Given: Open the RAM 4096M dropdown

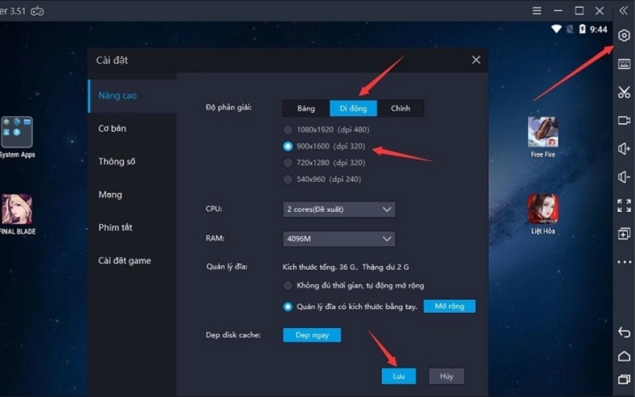Looking at the screenshot, I should (339, 239).
